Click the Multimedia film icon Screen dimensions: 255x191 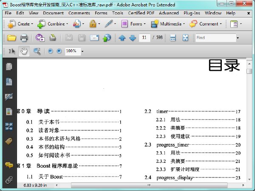click(x=154, y=24)
